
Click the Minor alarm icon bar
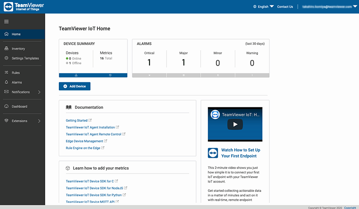(218, 75)
